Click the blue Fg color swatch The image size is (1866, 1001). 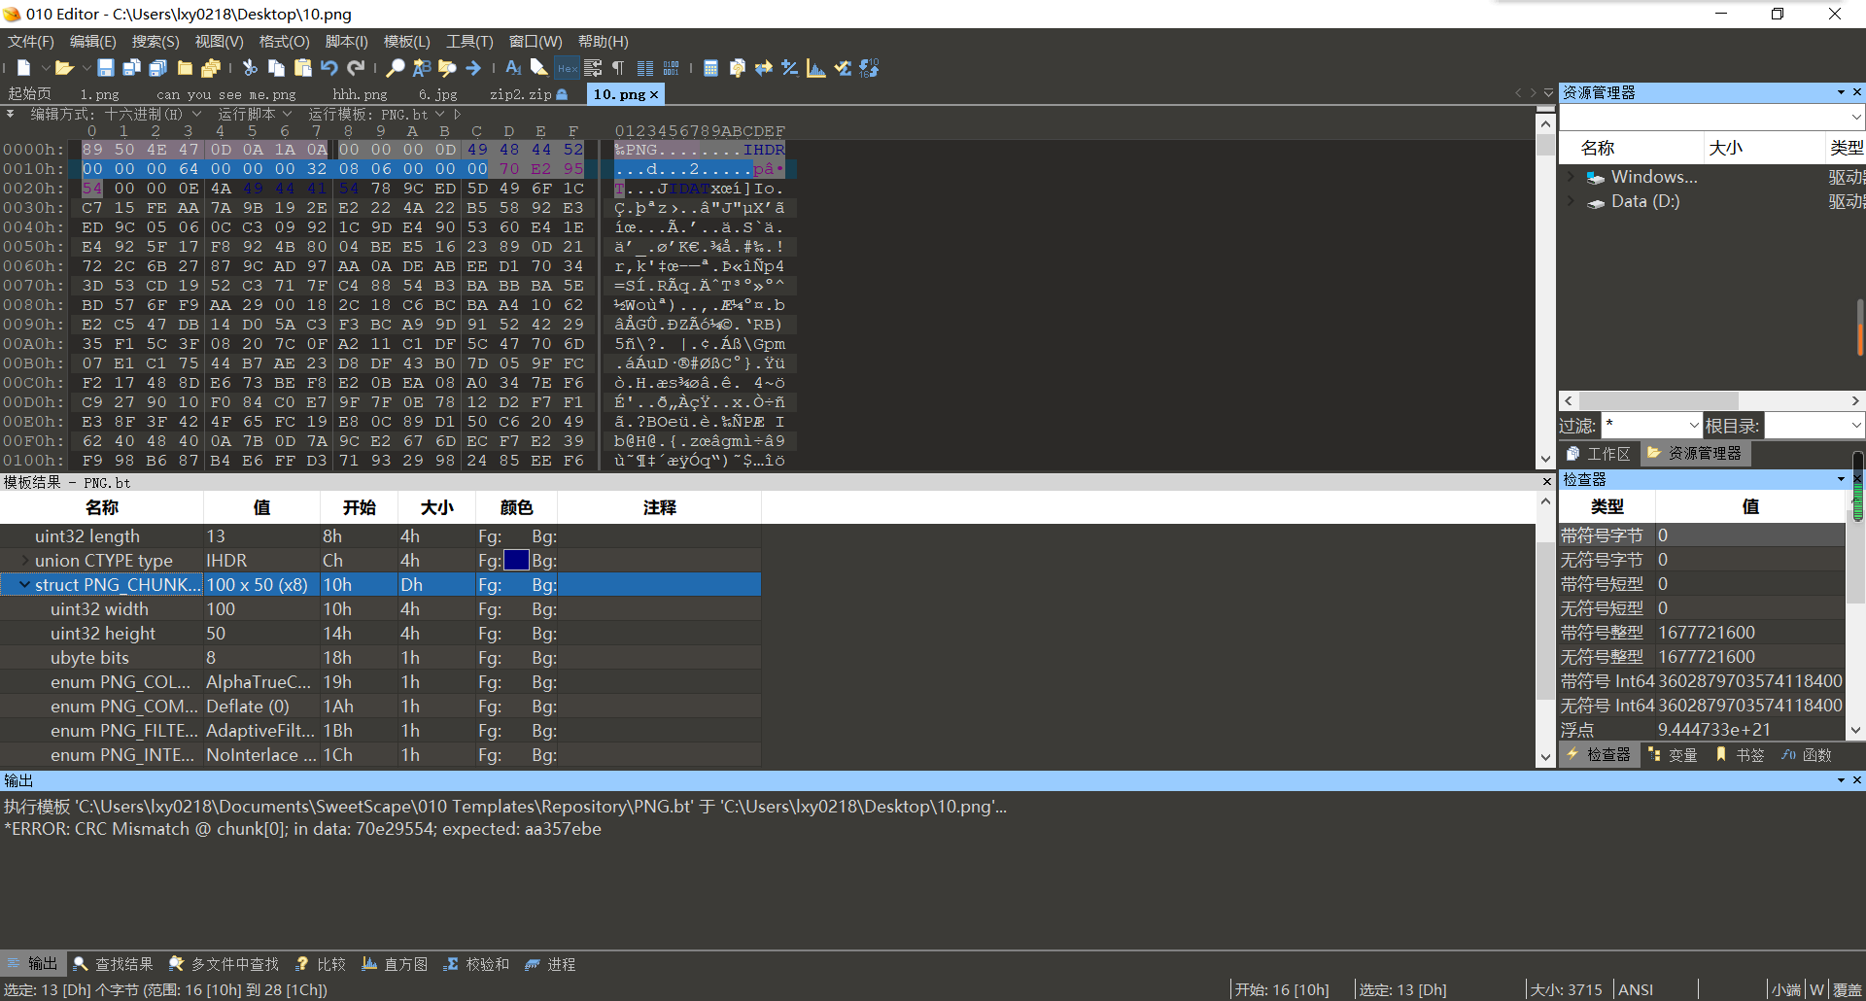516,560
